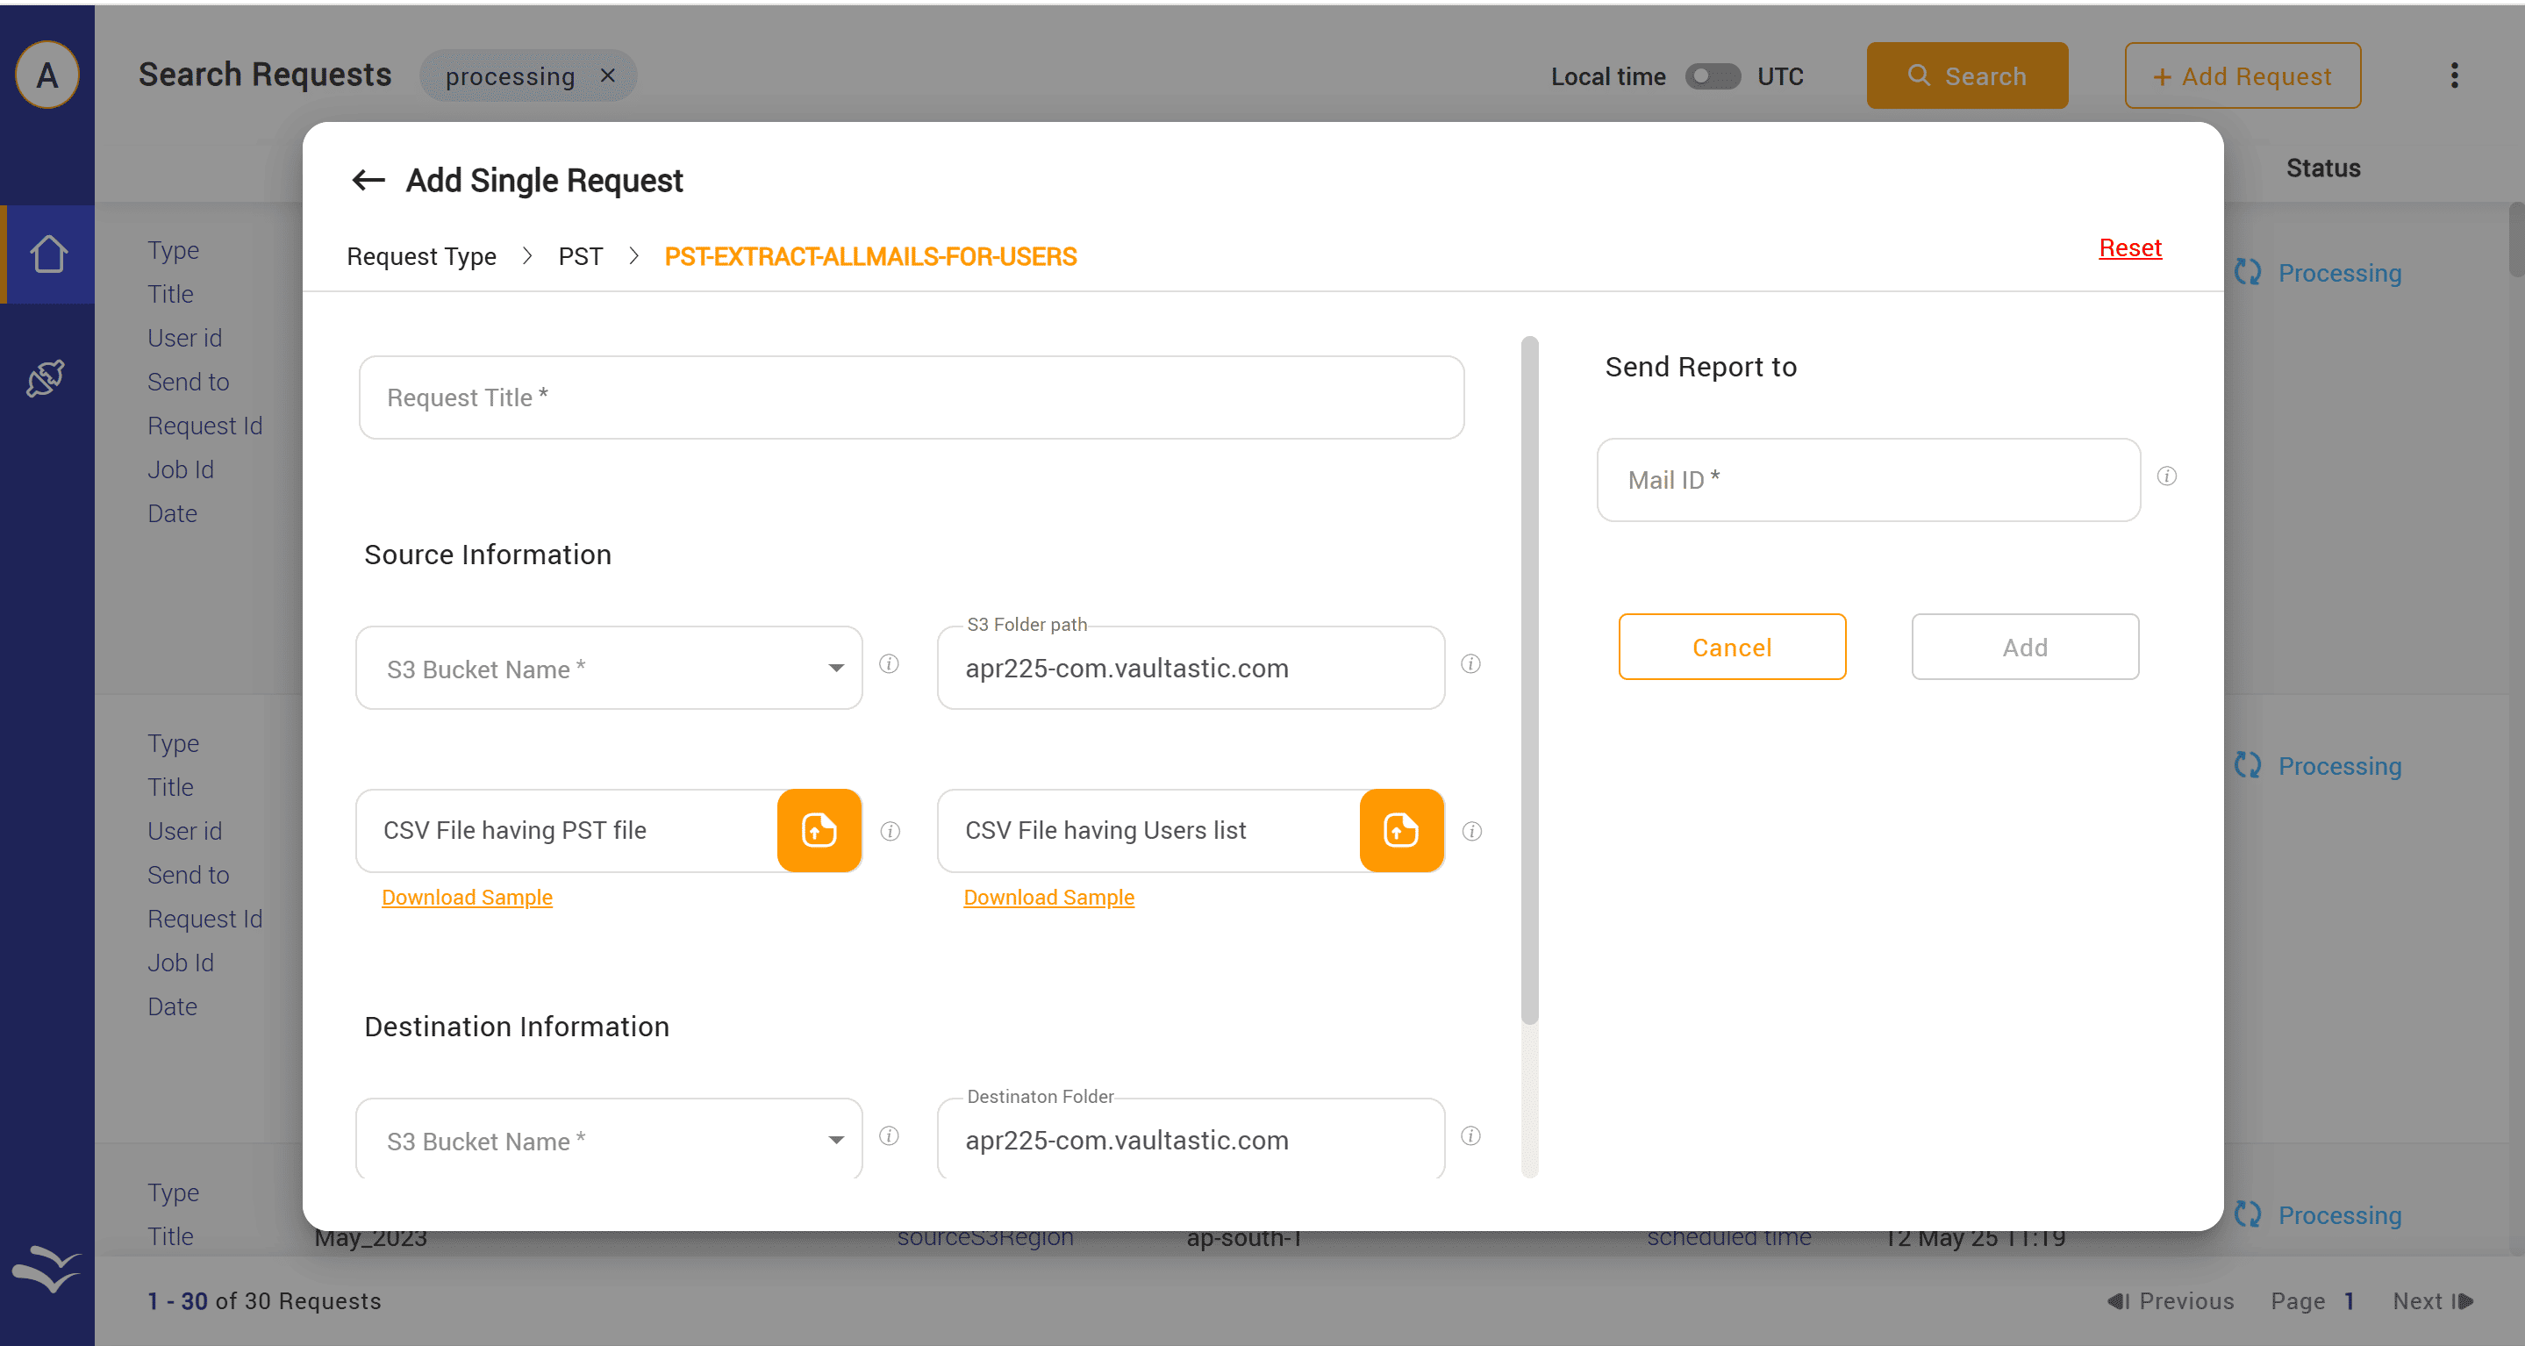Click the Reset link
This screenshot has height=1346, width=2525.
(2129, 248)
